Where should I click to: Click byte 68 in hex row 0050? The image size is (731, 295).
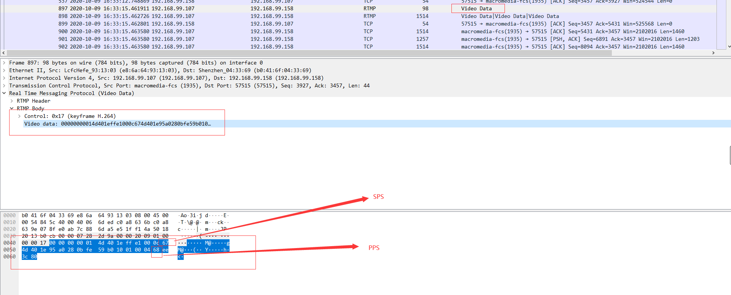[156, 250]
